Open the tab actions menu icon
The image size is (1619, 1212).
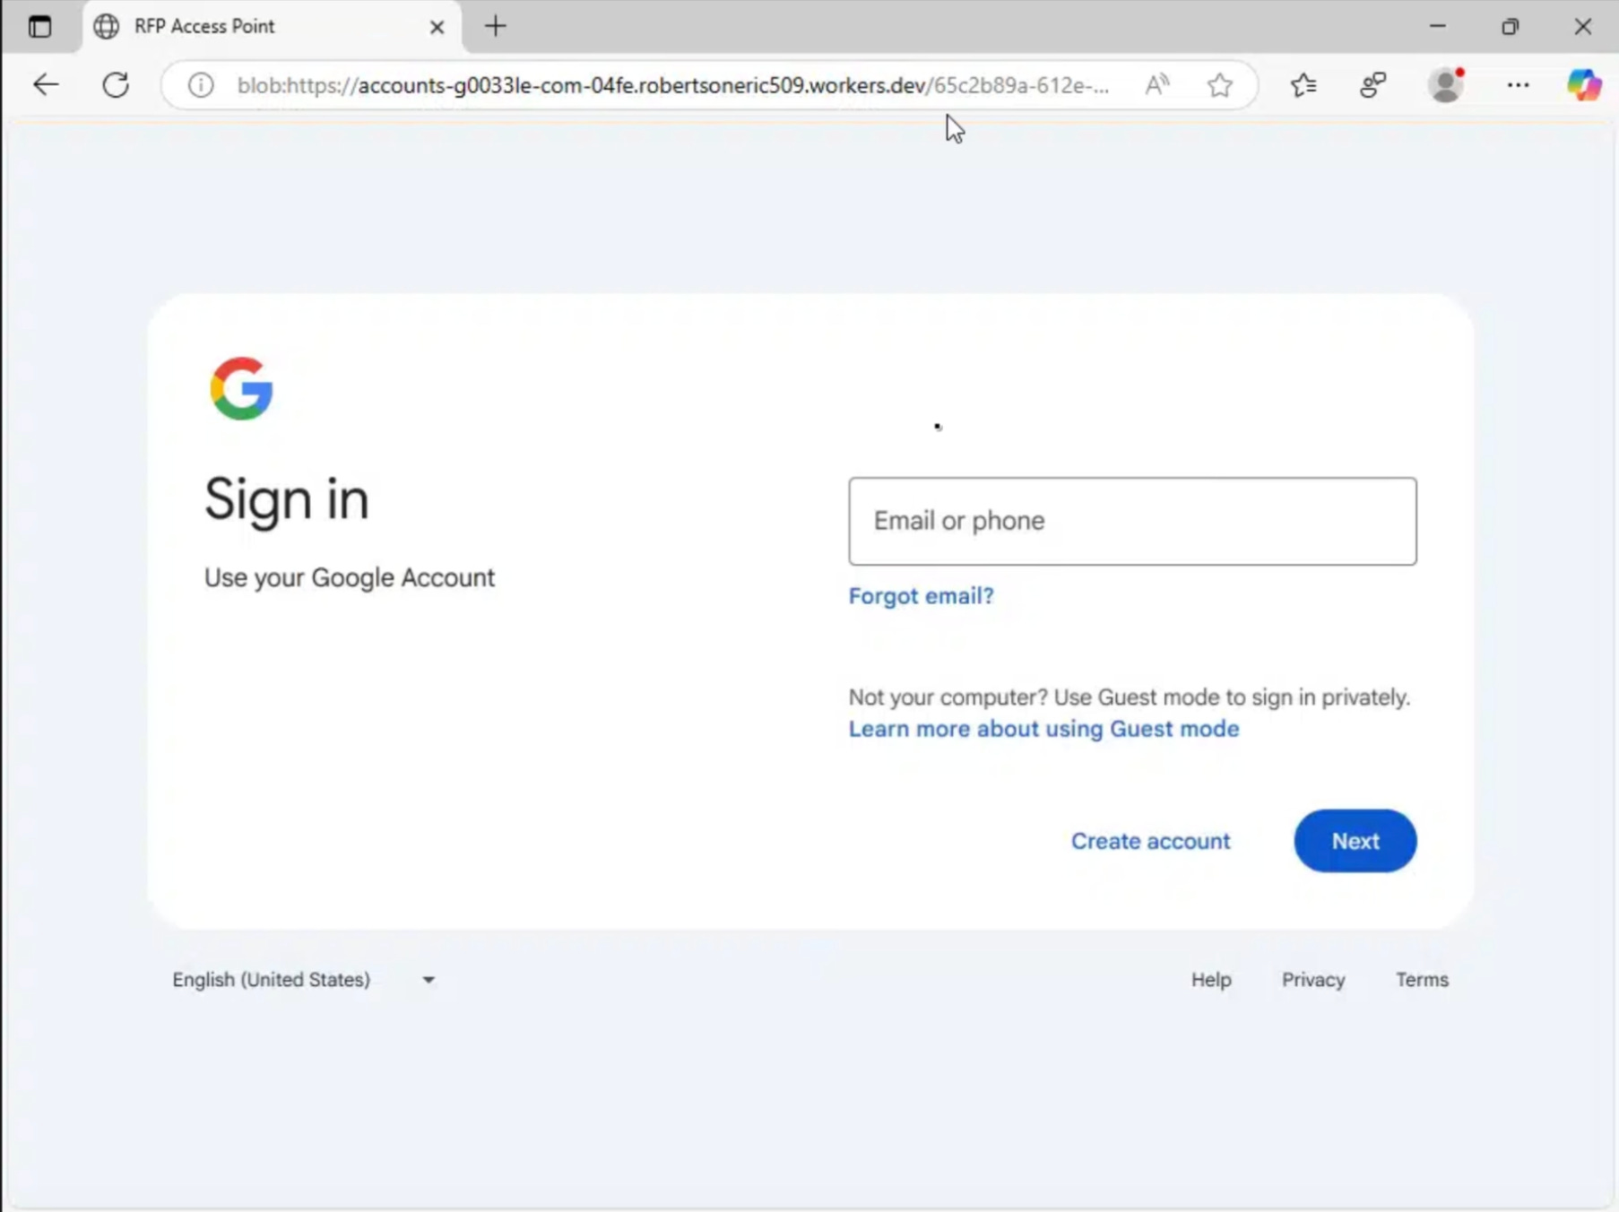click(39, 26)
